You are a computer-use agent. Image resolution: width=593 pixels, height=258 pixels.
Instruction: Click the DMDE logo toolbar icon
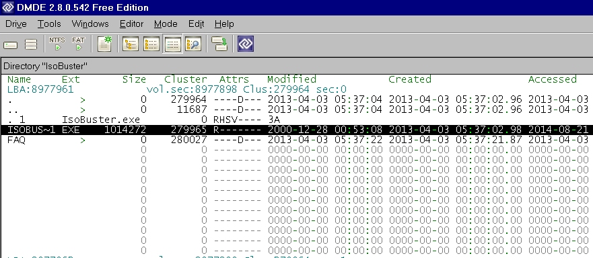[x=246, y=44]
